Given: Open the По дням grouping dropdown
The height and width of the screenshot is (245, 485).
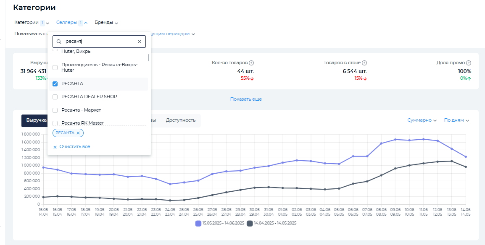Looking at the screenshot, I should tap(456, 120).
